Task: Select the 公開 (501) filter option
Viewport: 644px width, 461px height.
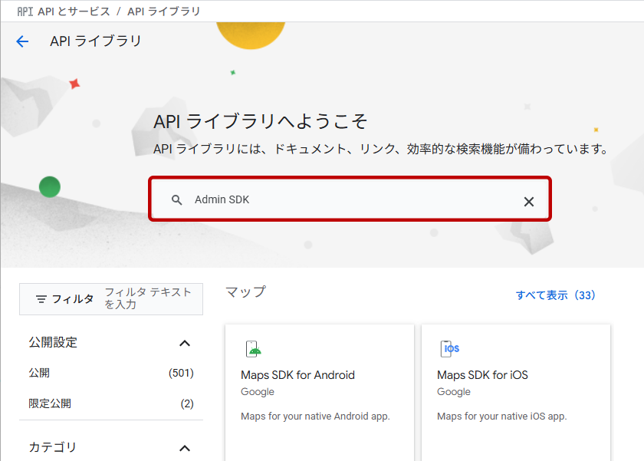Action: (39, 373)
